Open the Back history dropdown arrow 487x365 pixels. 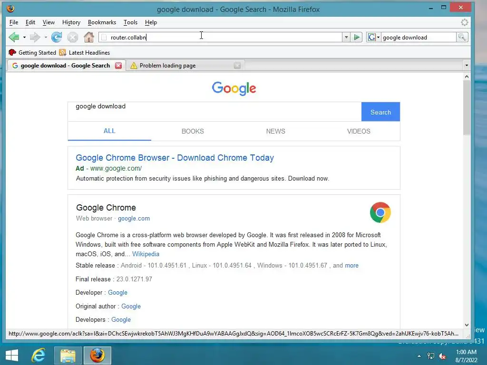coord(24,37)
